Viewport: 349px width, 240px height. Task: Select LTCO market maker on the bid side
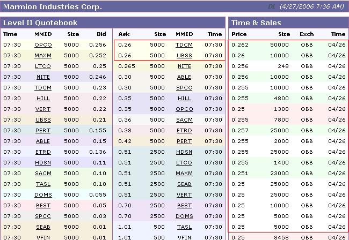click(43, 66)
